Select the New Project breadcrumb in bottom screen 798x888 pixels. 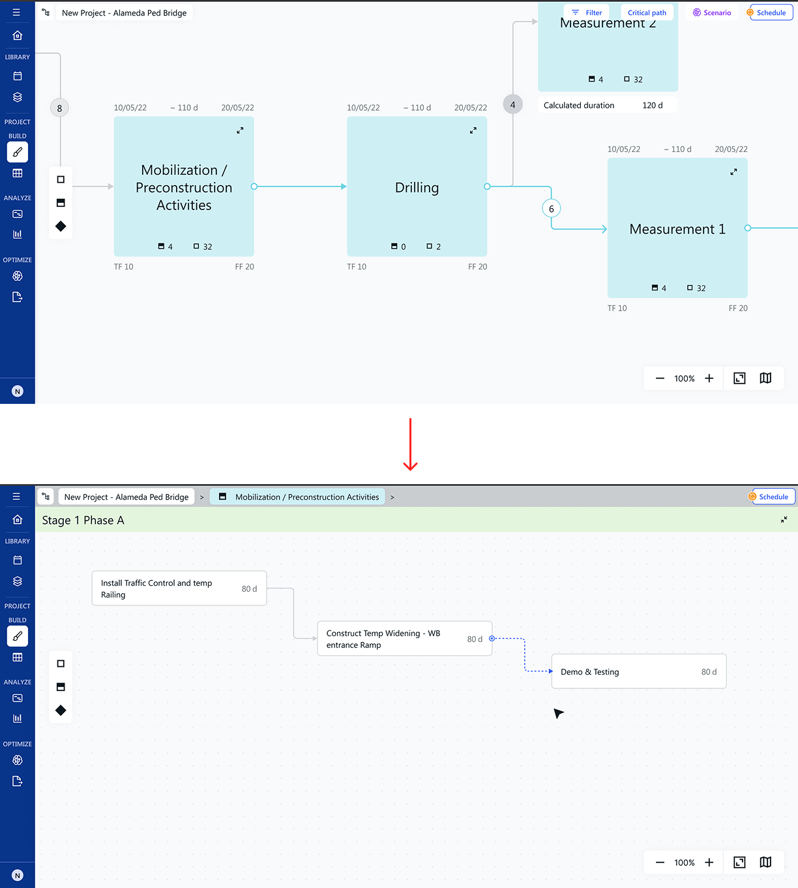(x=126, y=497)
